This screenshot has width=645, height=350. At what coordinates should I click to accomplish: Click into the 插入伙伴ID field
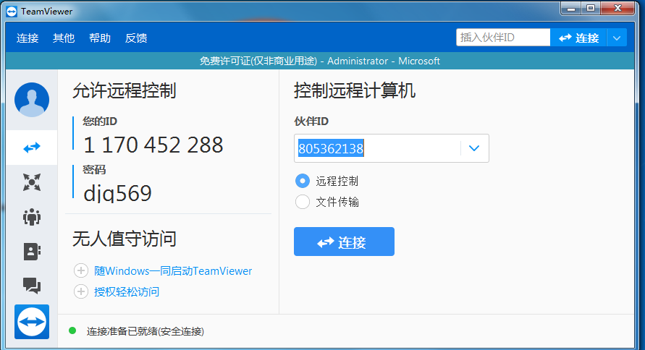[x=503, y=38]
